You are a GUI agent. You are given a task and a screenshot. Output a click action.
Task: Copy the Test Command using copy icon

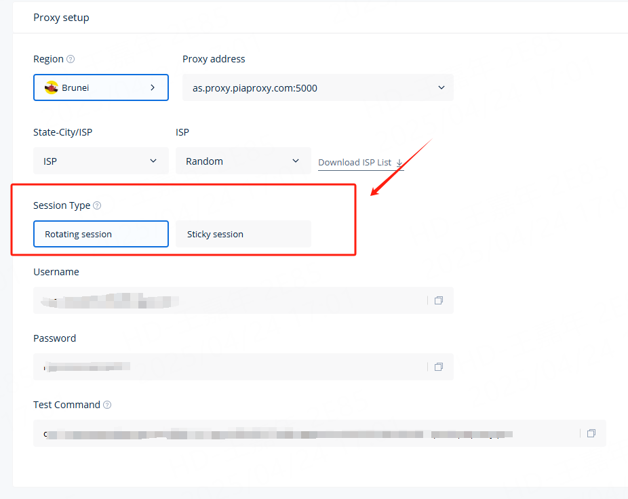click(591, 433)
